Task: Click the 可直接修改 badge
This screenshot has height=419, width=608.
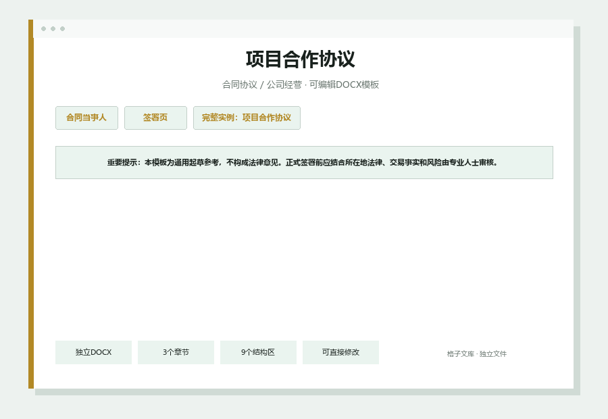Action: click(340, 352)
